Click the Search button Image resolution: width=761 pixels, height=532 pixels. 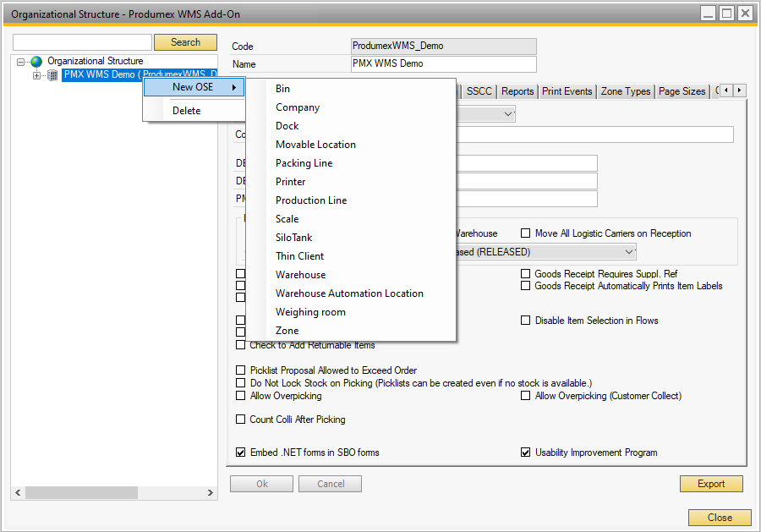pyautogui.click(x=185, y=42)
